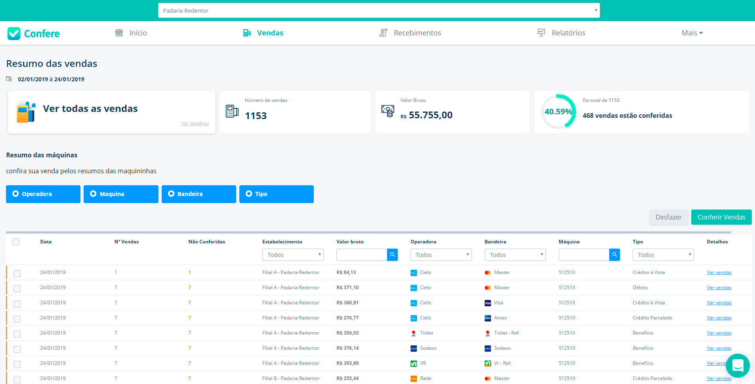Click the Confere logo icon
Screen dimensions: 755x384
pos(14,33)
